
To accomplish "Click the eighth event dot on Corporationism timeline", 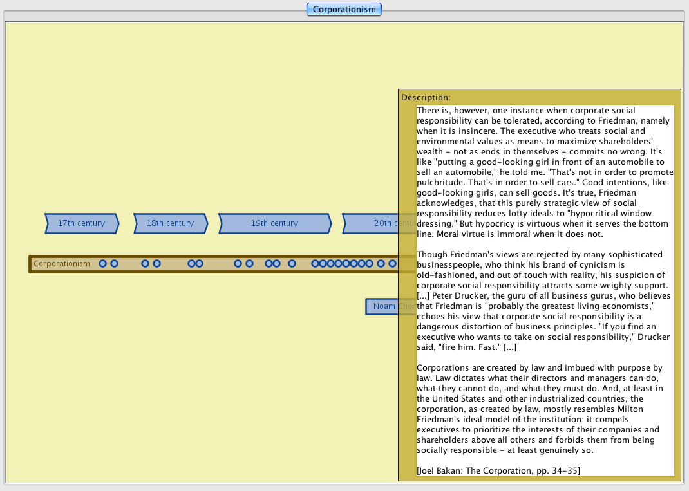I will click(x=249, y=264).
